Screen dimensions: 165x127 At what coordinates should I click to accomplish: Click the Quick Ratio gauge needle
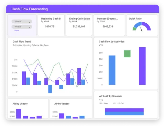tap(141, 28)
